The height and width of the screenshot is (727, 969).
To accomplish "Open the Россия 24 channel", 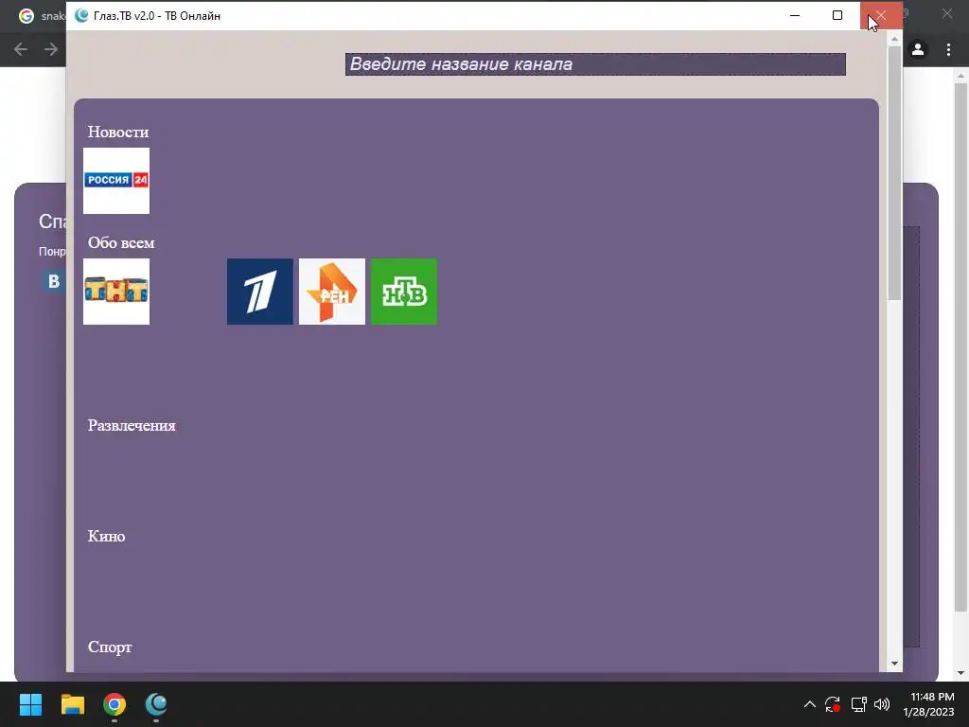I will pos(116,181).
